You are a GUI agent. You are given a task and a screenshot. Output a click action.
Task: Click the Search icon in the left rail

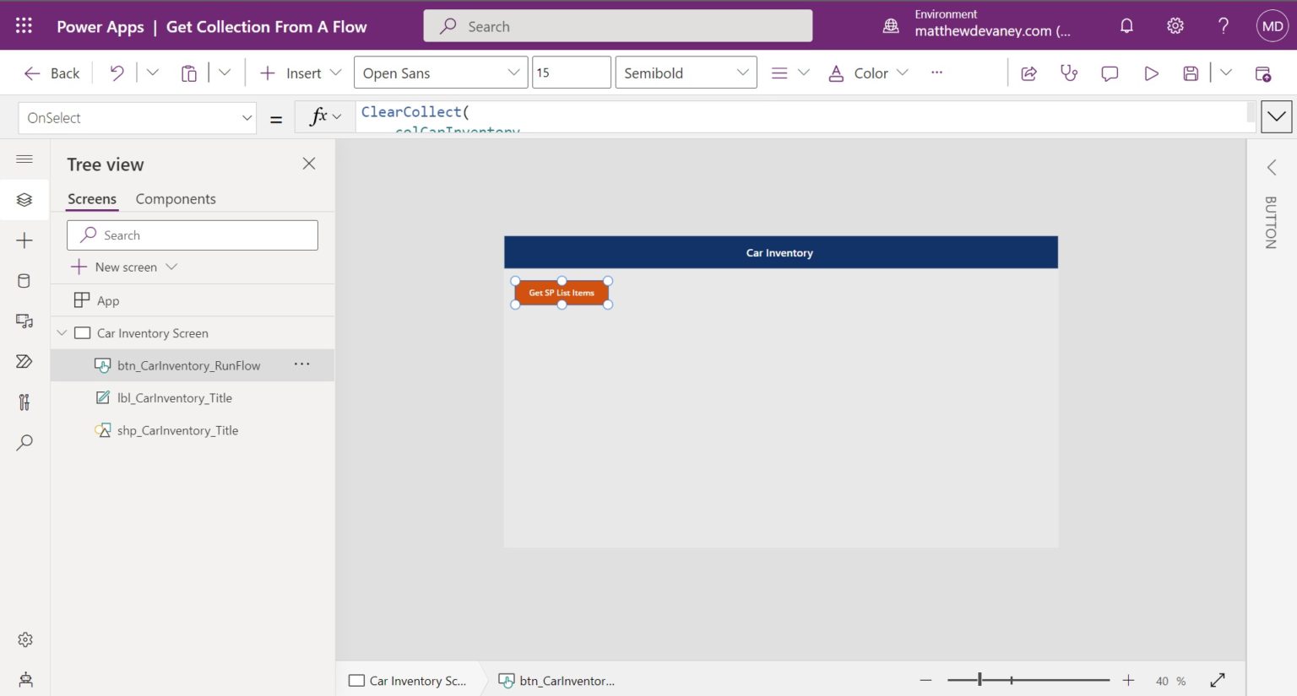24,442
